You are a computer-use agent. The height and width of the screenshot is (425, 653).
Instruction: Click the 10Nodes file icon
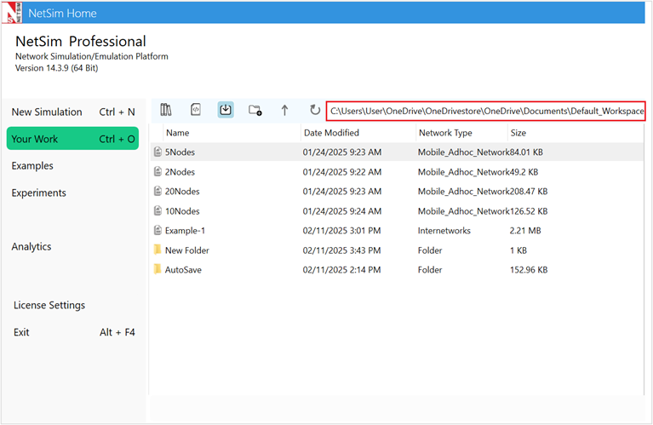click(x=158, y=211)
